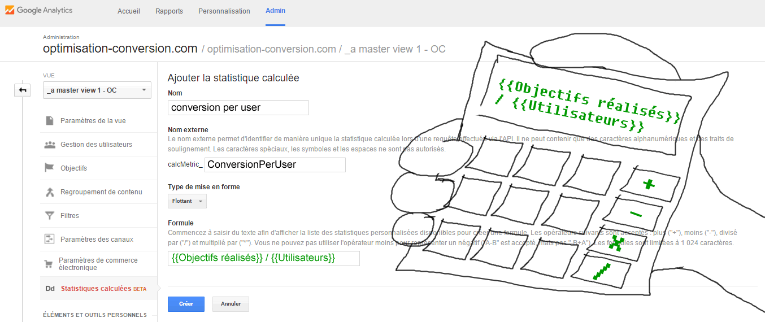Click the Filtres funnel icon
The image size is (765, 322).
(50, 216)
